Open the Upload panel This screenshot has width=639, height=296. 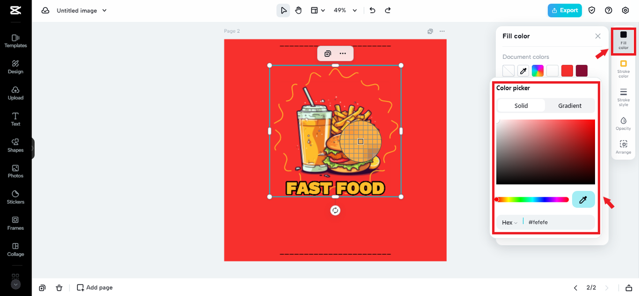coord(15,93)
